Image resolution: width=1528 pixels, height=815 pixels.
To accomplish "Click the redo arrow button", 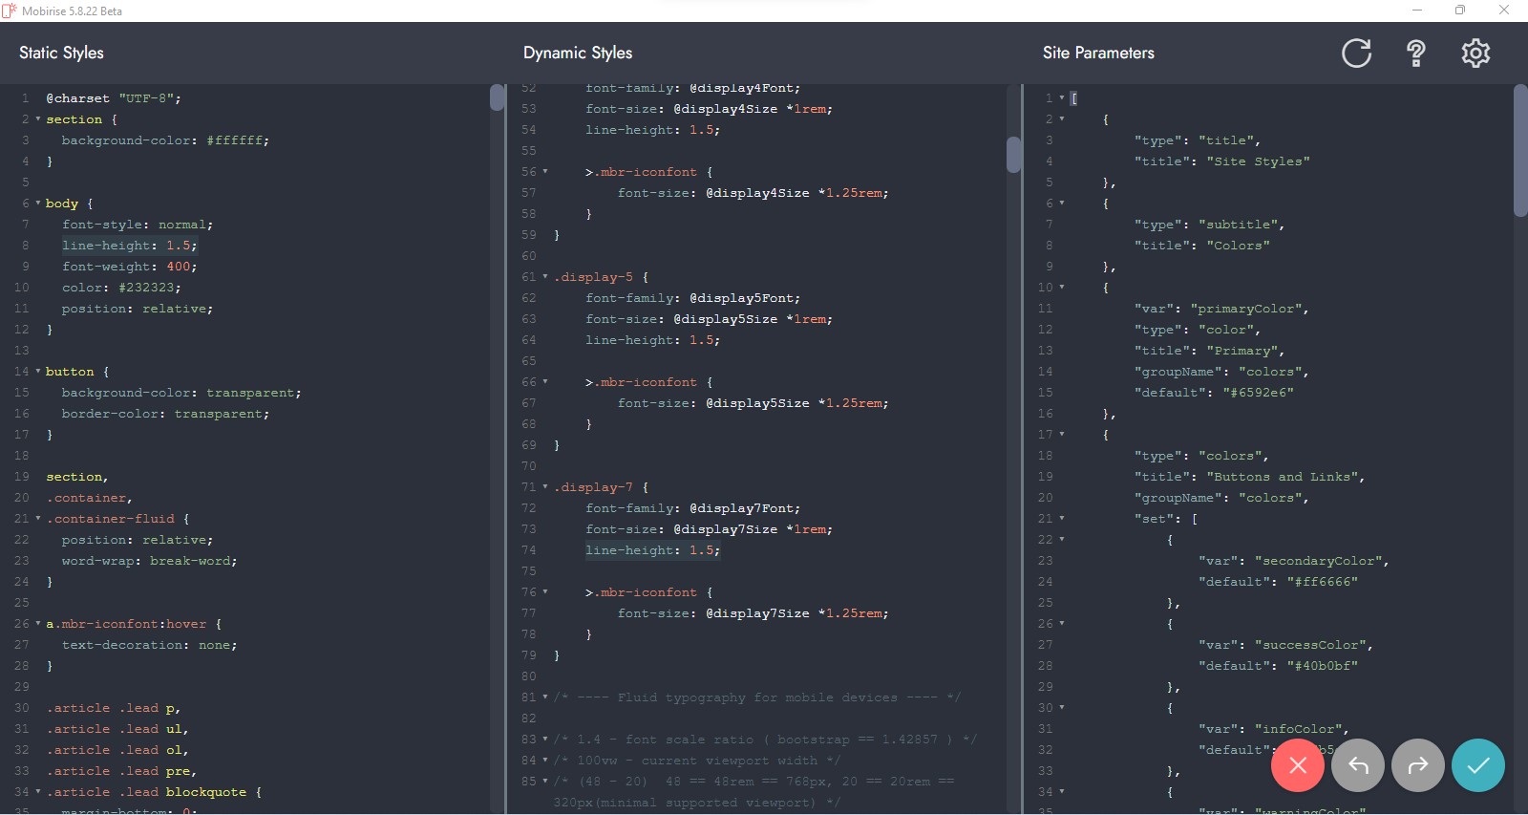I will tap(1417, 765).
